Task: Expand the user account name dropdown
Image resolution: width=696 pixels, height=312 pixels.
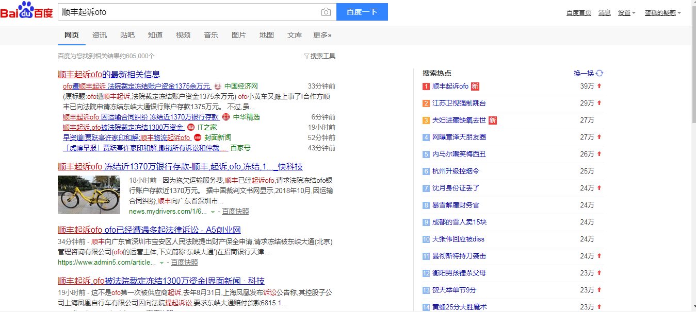Action: tap(663, 13)
